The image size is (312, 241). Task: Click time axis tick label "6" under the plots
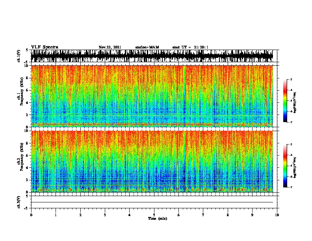(x=179, y=215)
